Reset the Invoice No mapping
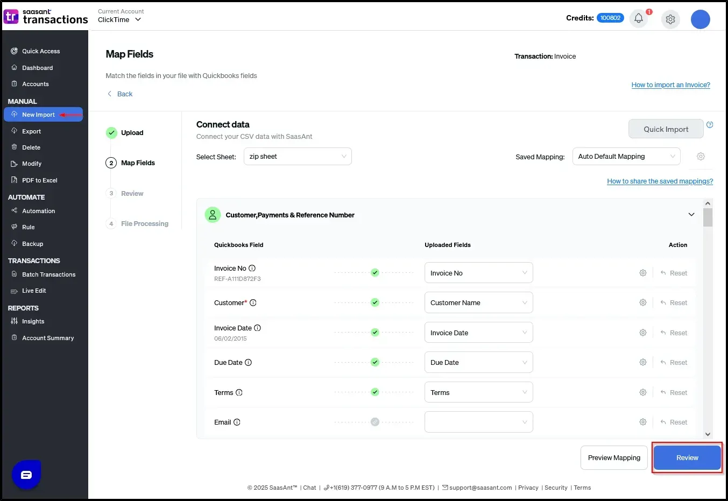The image size is (728, 501). point(674,273)
